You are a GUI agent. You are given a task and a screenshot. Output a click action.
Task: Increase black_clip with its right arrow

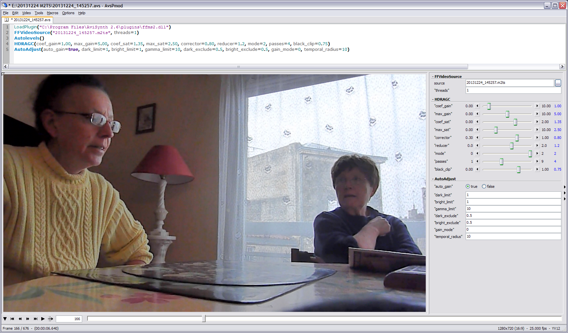[537, 169]
